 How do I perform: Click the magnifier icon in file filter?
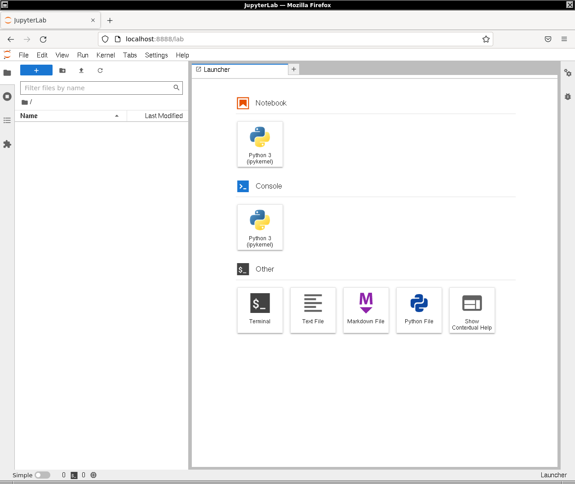pos(177,88)
